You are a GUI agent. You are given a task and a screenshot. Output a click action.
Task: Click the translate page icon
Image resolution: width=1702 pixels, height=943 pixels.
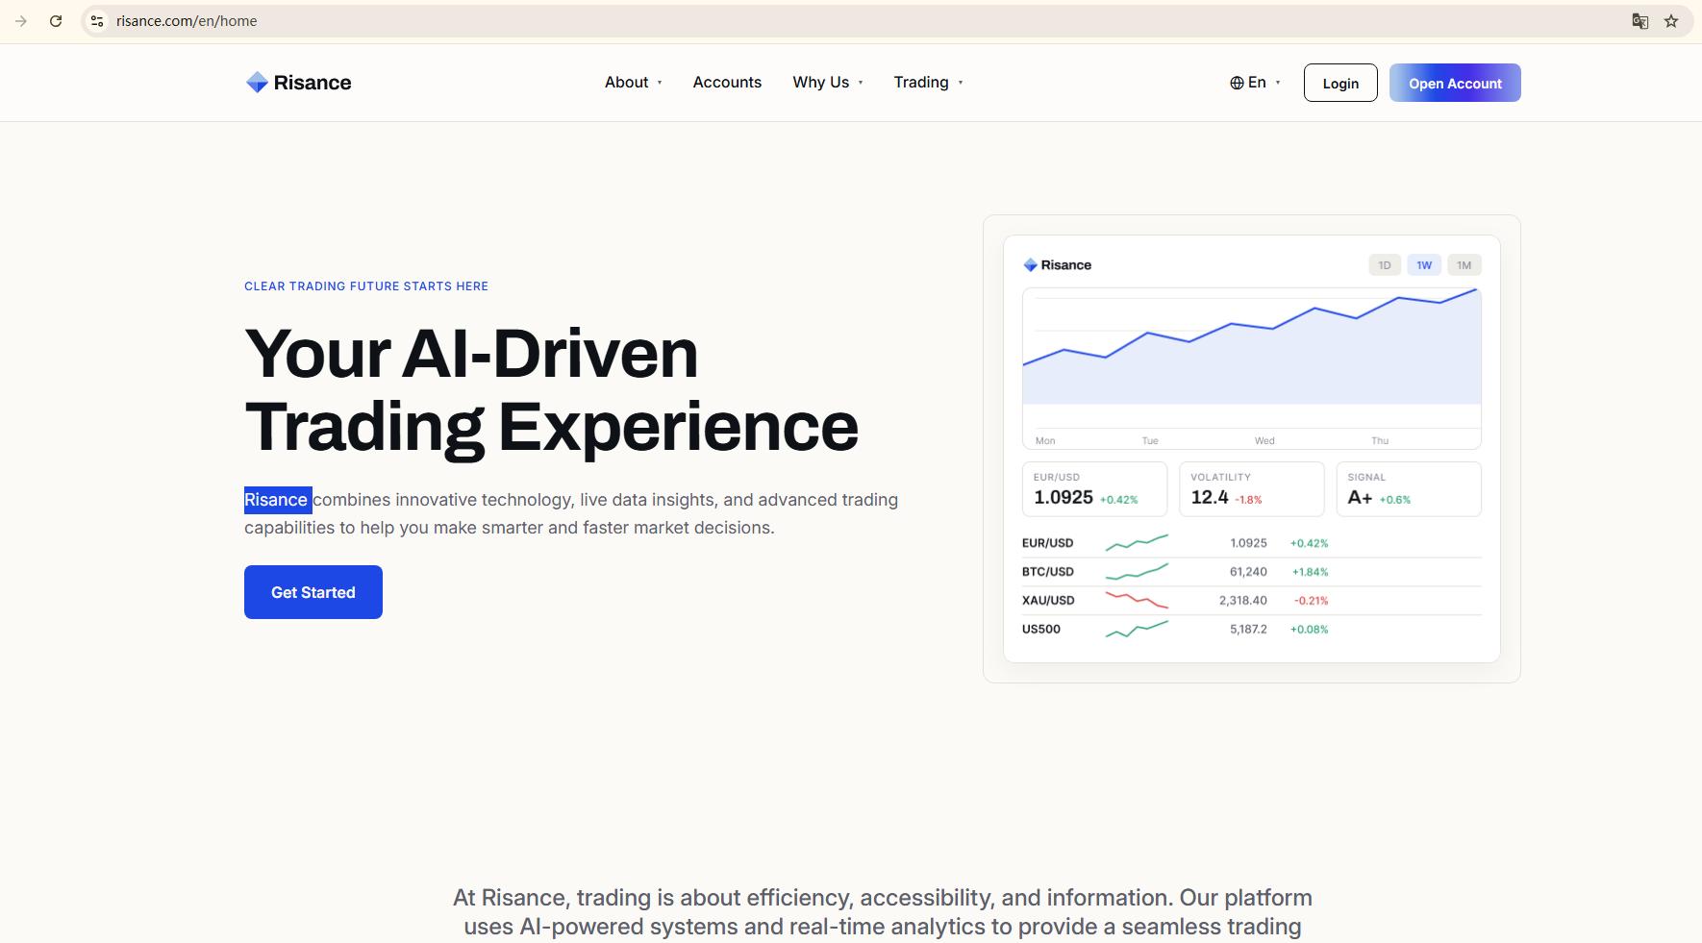(x=1640, y=21)
